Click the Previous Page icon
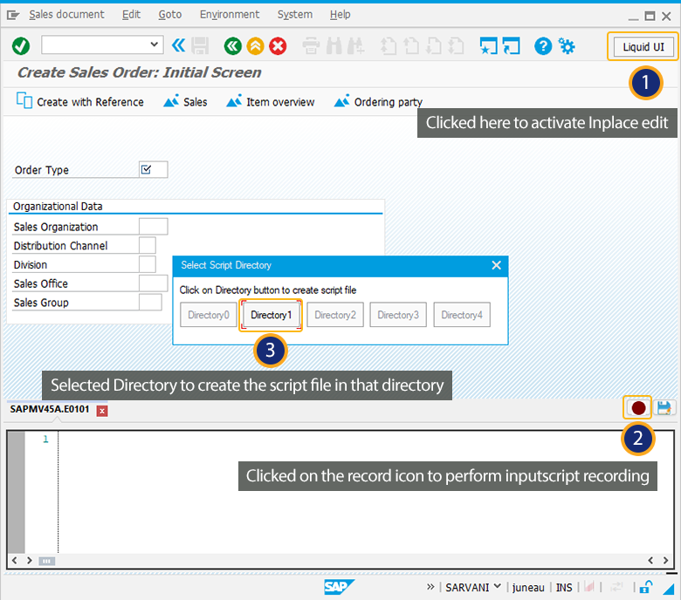This screenshot has width=681, height=600. [411, 45]
